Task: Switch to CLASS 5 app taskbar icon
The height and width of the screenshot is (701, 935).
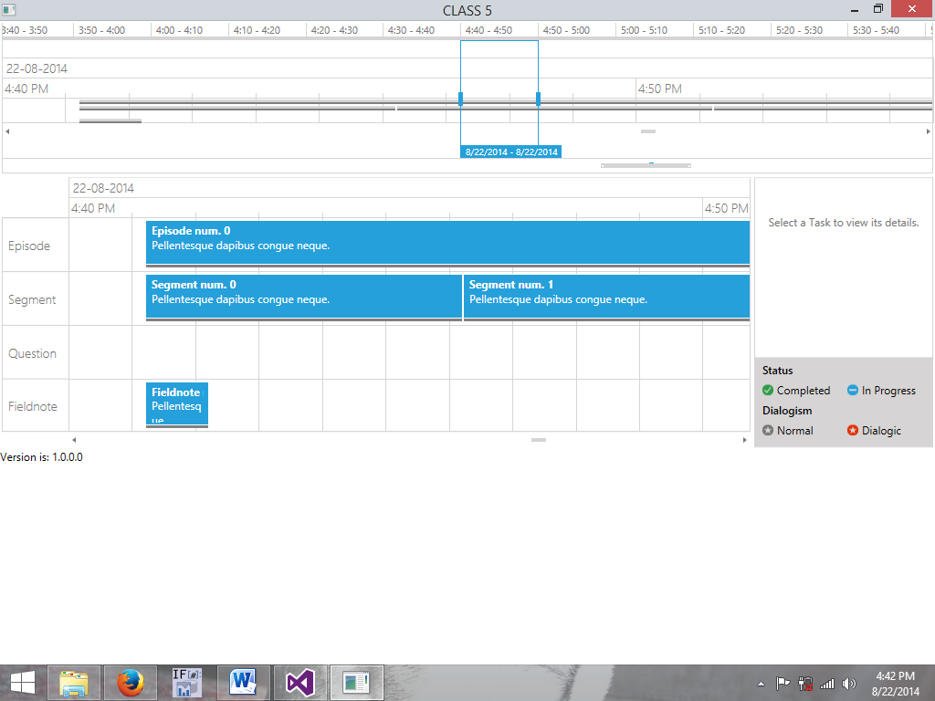Action: [x=357, y=683]
